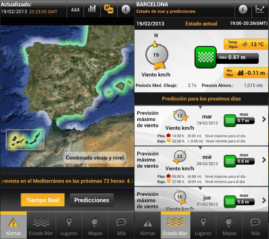Tap the wind compass showing 23 for Wednesday
Viewport: 269px width, 239px height.
[x=179, y=157]
